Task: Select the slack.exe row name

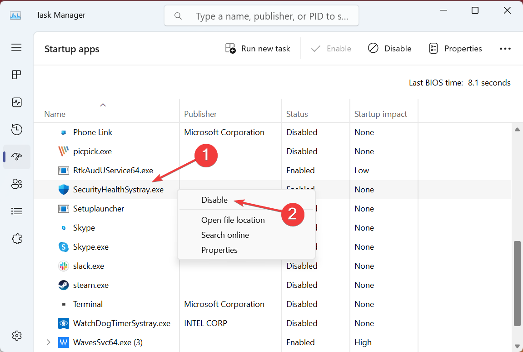Action: coord(89,266)
